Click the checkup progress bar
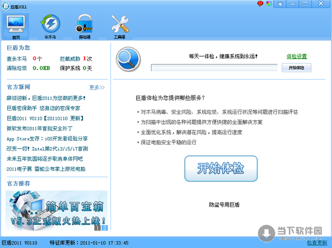The width and height of the screenshot is (332, 248). coord(214,67)
